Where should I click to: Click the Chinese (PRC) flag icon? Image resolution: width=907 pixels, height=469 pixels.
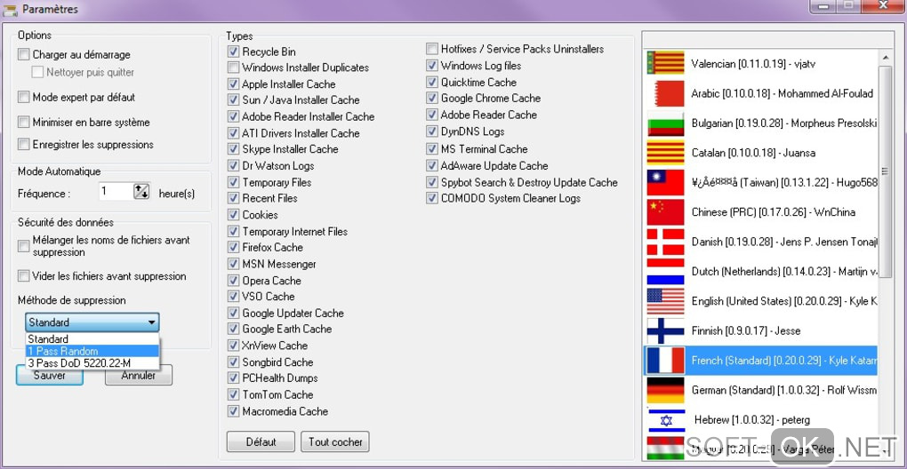tap(665, 212)
